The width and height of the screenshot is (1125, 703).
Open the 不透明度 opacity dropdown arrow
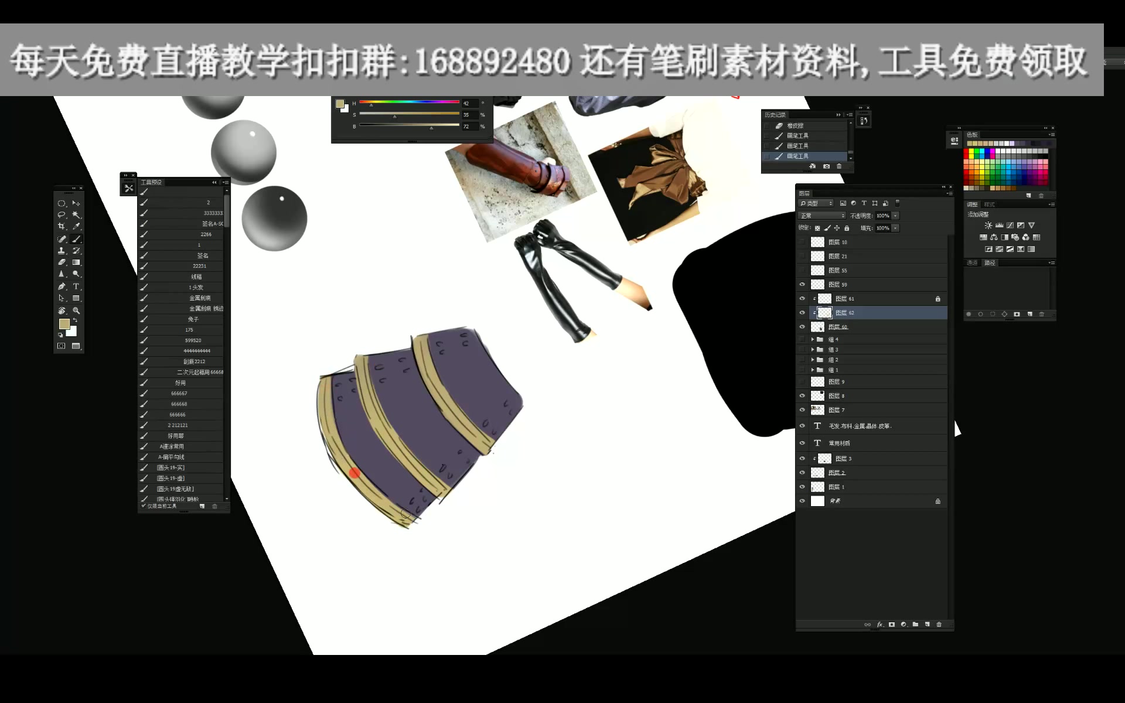(x=895, y=216)
